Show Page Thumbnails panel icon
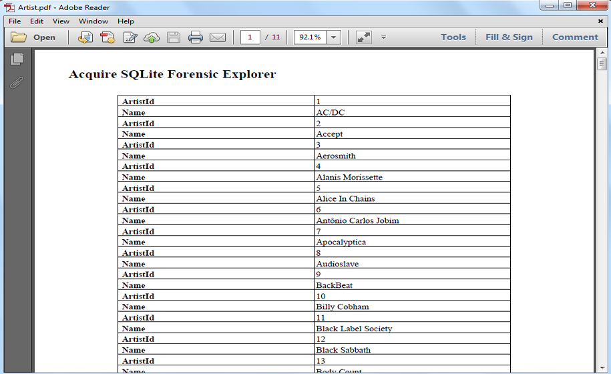Screen dimensions: 611x374 [x=17, y=59]
